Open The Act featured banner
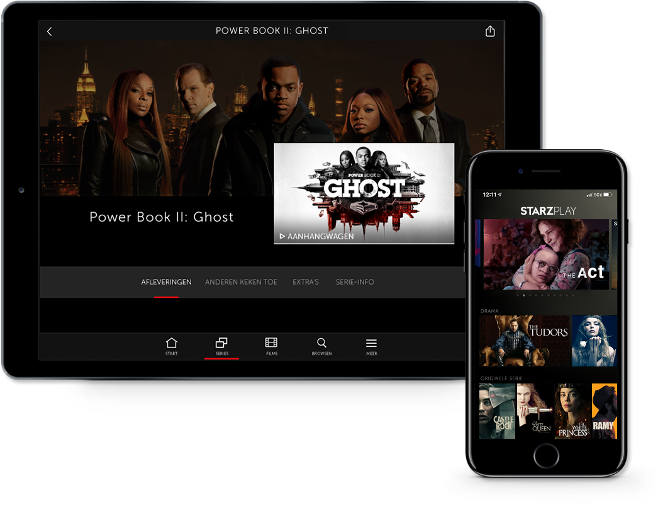The width and height of the screenshot is (658, 505). 545,254
